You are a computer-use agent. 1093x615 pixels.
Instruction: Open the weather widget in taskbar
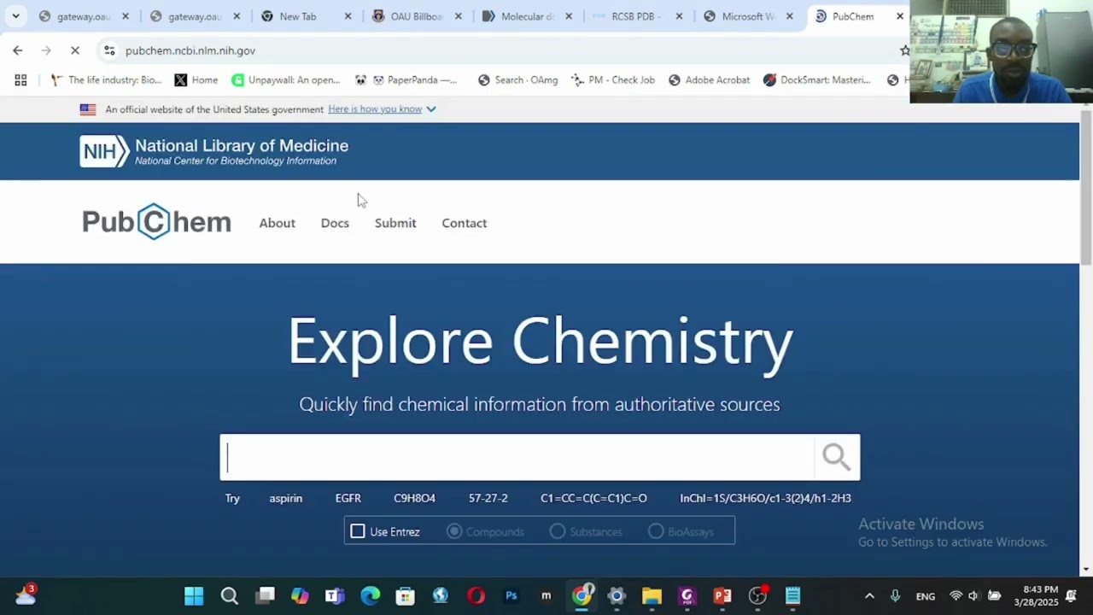[x=26, y=594]
